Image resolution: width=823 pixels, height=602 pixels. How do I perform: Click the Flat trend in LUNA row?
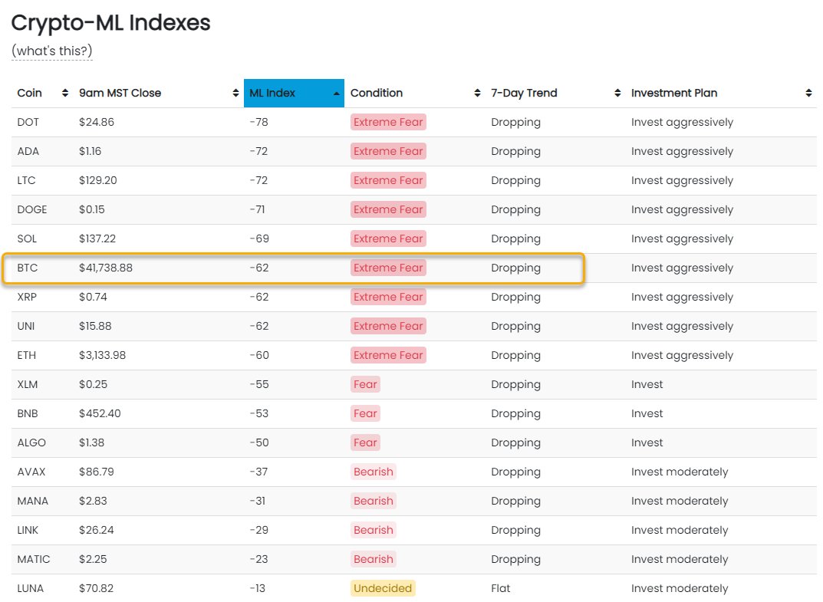[x=501, y=588]
